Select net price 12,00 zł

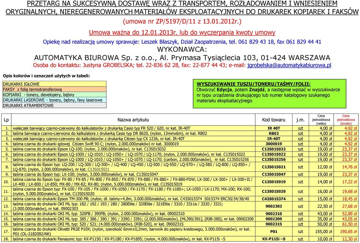coord(321,167)
